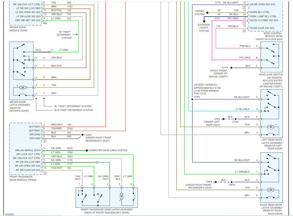
Task: Select circuit number 1179
Action: tap(217, 2)
